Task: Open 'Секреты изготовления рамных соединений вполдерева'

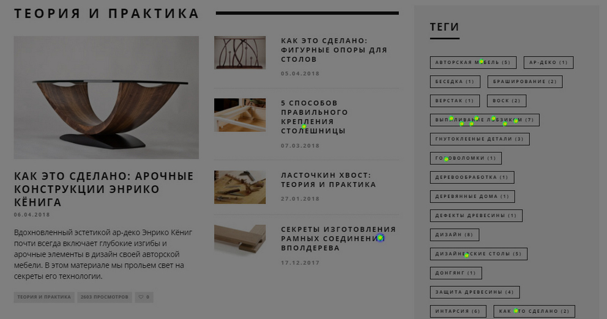Action: (338, 238)
